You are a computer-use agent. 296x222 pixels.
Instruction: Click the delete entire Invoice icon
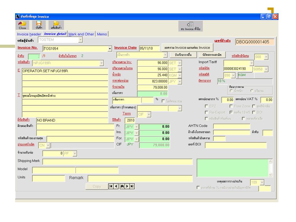(x=190, y=26)
